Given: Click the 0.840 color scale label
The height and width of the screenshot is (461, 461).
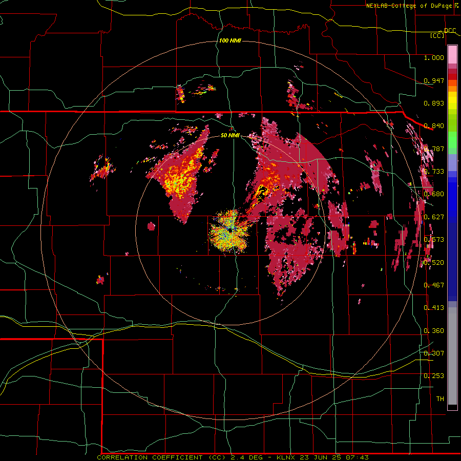Looking at the screenshot, I should (434, 126).
